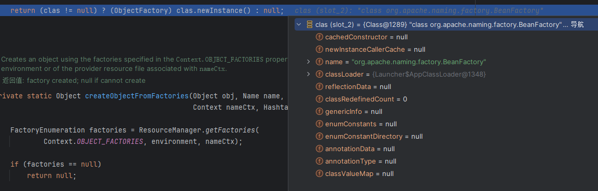Click the classLoader field icon
This screenshot has height=191, width=598.
pos(319,74)
